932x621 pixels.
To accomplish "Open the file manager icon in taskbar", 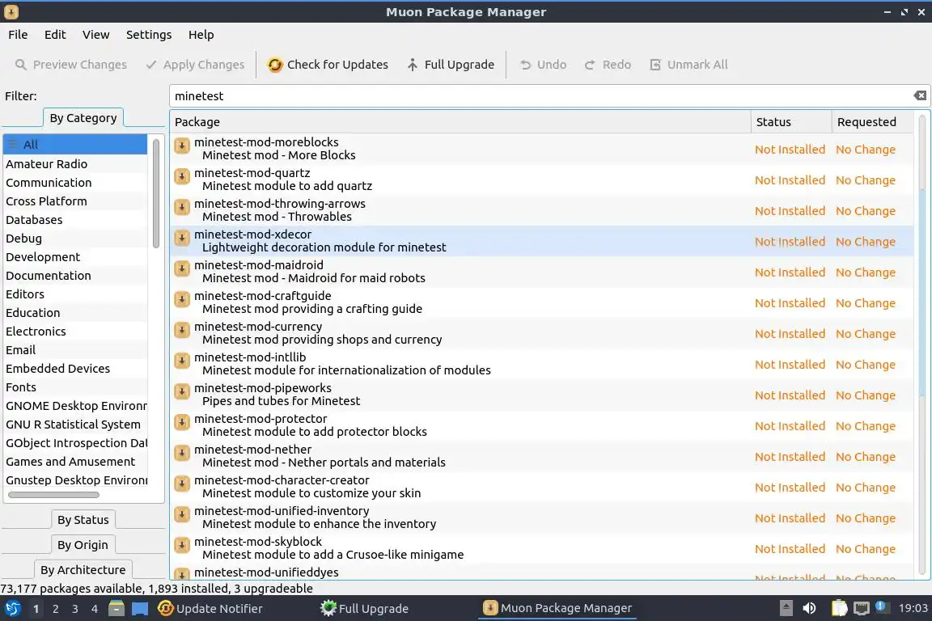I will point(116,609).
